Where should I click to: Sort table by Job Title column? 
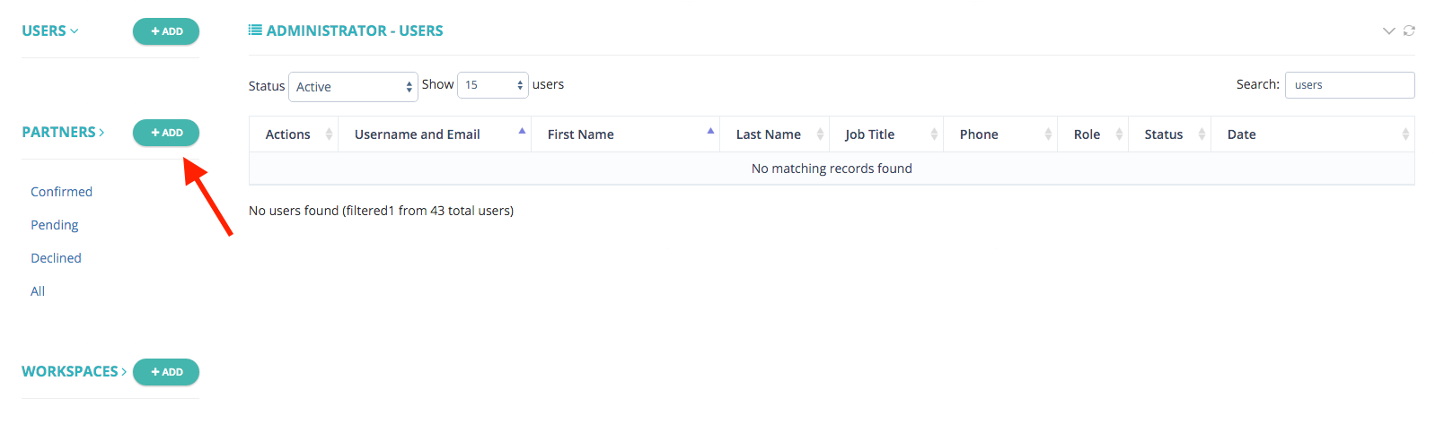pos(886,134)
